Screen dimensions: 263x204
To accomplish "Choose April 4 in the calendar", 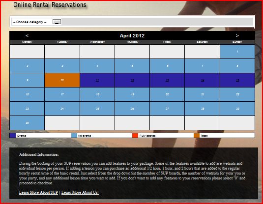I will pos(97,66).
